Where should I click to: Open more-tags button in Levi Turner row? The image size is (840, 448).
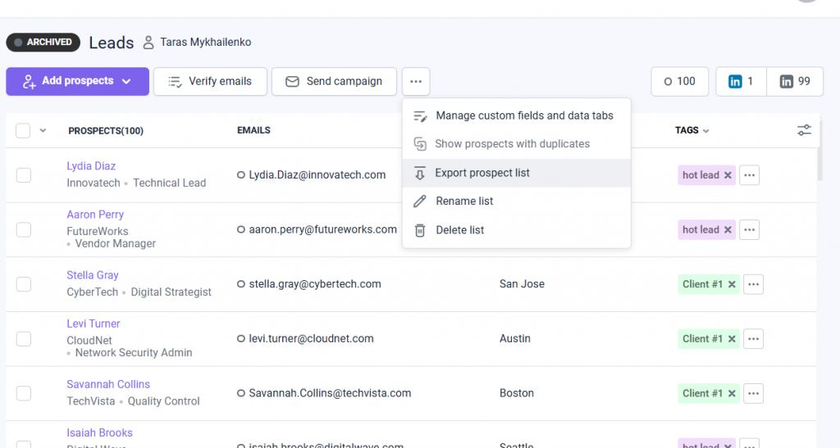[x=753, y=338]
